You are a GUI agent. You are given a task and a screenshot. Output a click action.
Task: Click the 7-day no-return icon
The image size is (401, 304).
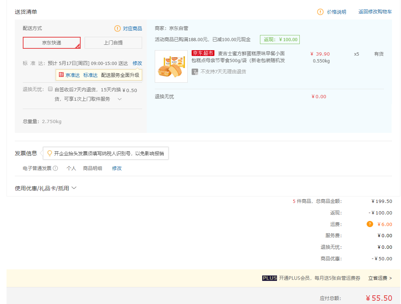[x=195, y=72]
